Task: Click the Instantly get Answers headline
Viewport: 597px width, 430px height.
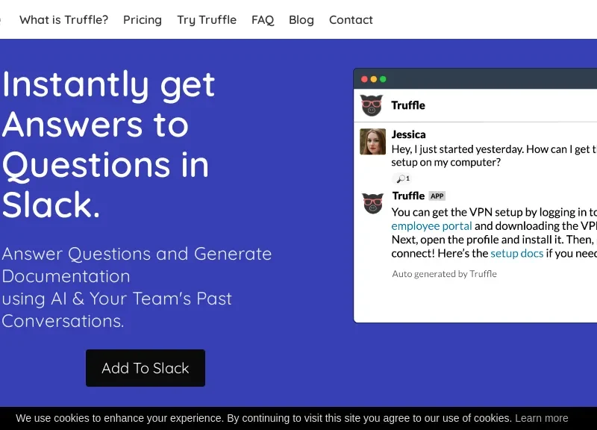Action: coord(108,144)
